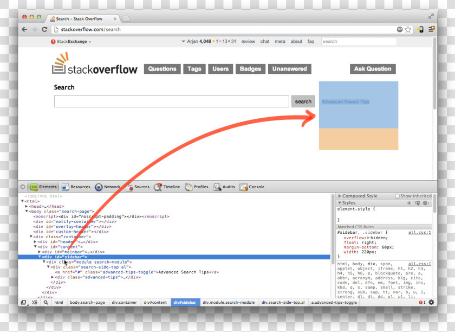
Task: Select body.search-page breadcrumb
Action: (x=87, y=303)
